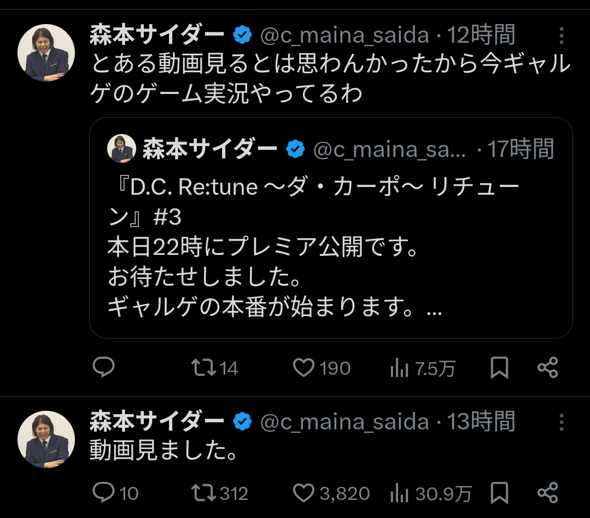
Task: Open @c_maina_saida handle on the top tweet
Action: [344, 36]
